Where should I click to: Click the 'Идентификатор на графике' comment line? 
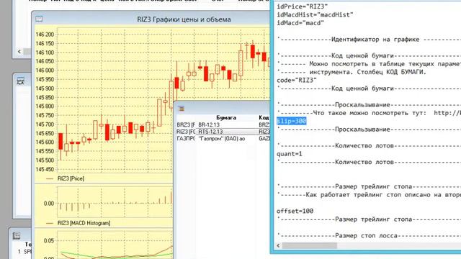(369, 40)
